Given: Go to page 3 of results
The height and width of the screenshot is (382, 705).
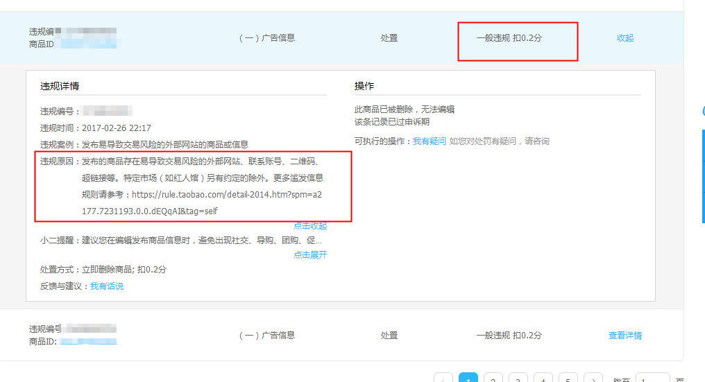Looking at the screenshot, I should click(x=518, y=379).
